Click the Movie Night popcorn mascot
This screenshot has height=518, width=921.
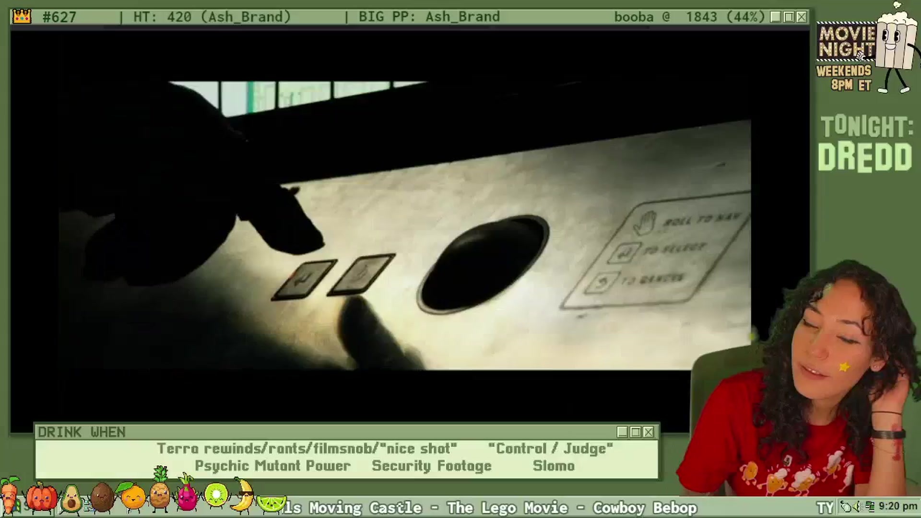click(895, 46)
